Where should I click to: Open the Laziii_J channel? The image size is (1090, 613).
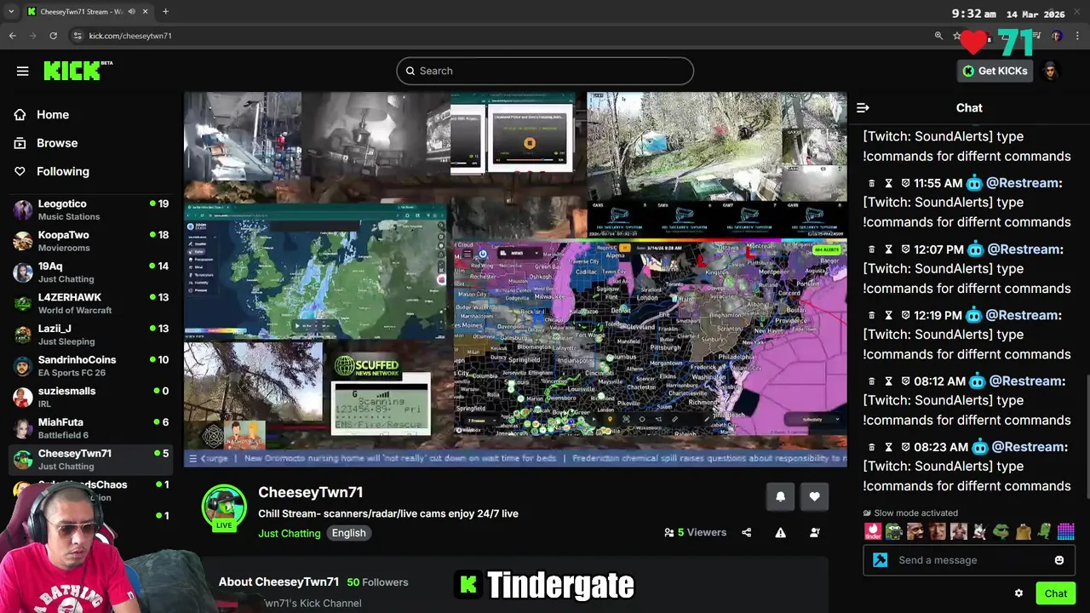coord(91,335)
